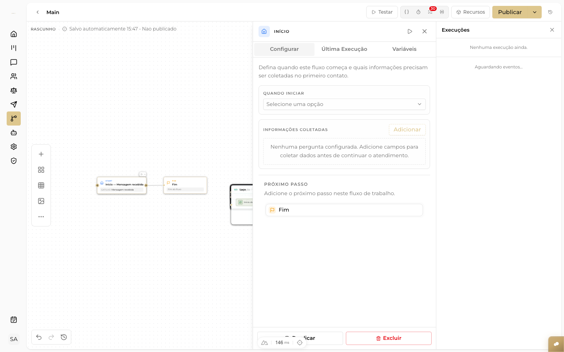
Task: Expand the Publicar dropdown arrow
Action: [535, 12]
